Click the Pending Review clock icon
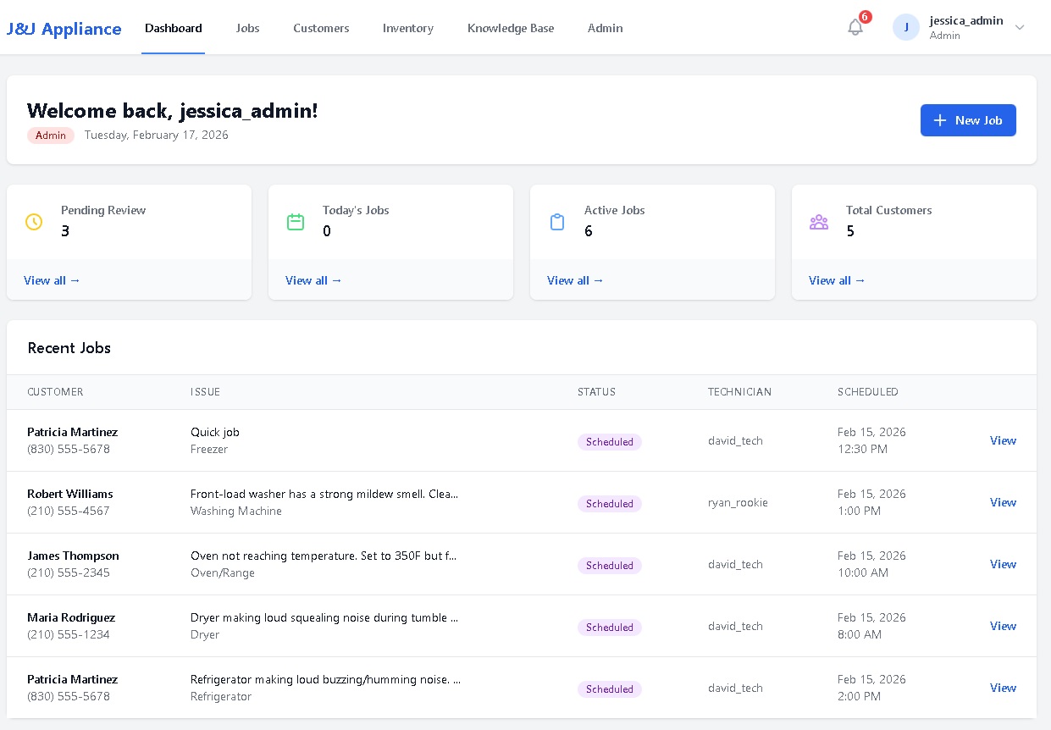 [x=35, y=221]
